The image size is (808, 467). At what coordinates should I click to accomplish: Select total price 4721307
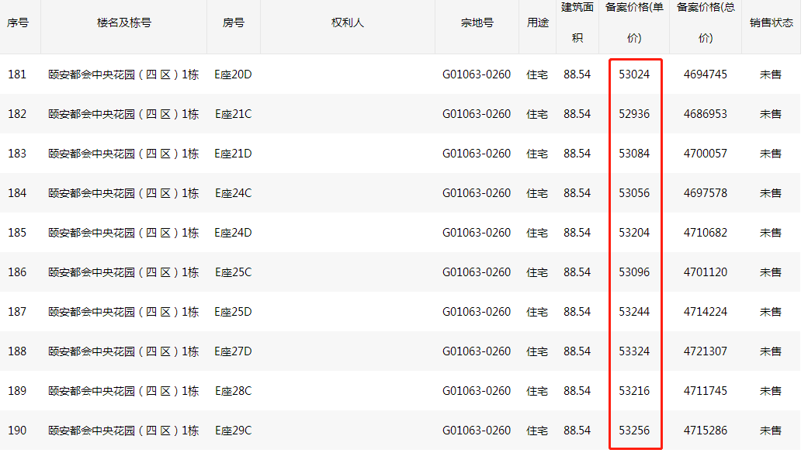coord(706,351)
